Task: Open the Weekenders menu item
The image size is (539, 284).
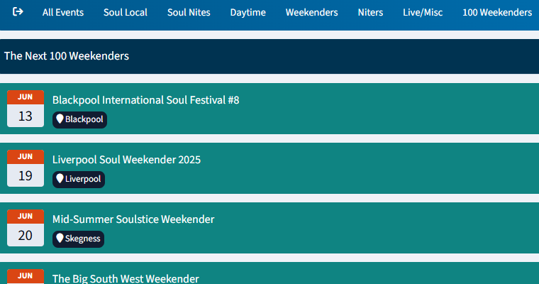Action: pyautogui.click(x=312, y=12)
